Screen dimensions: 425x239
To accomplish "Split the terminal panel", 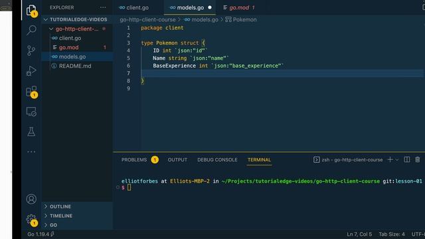I will [407, 159].
